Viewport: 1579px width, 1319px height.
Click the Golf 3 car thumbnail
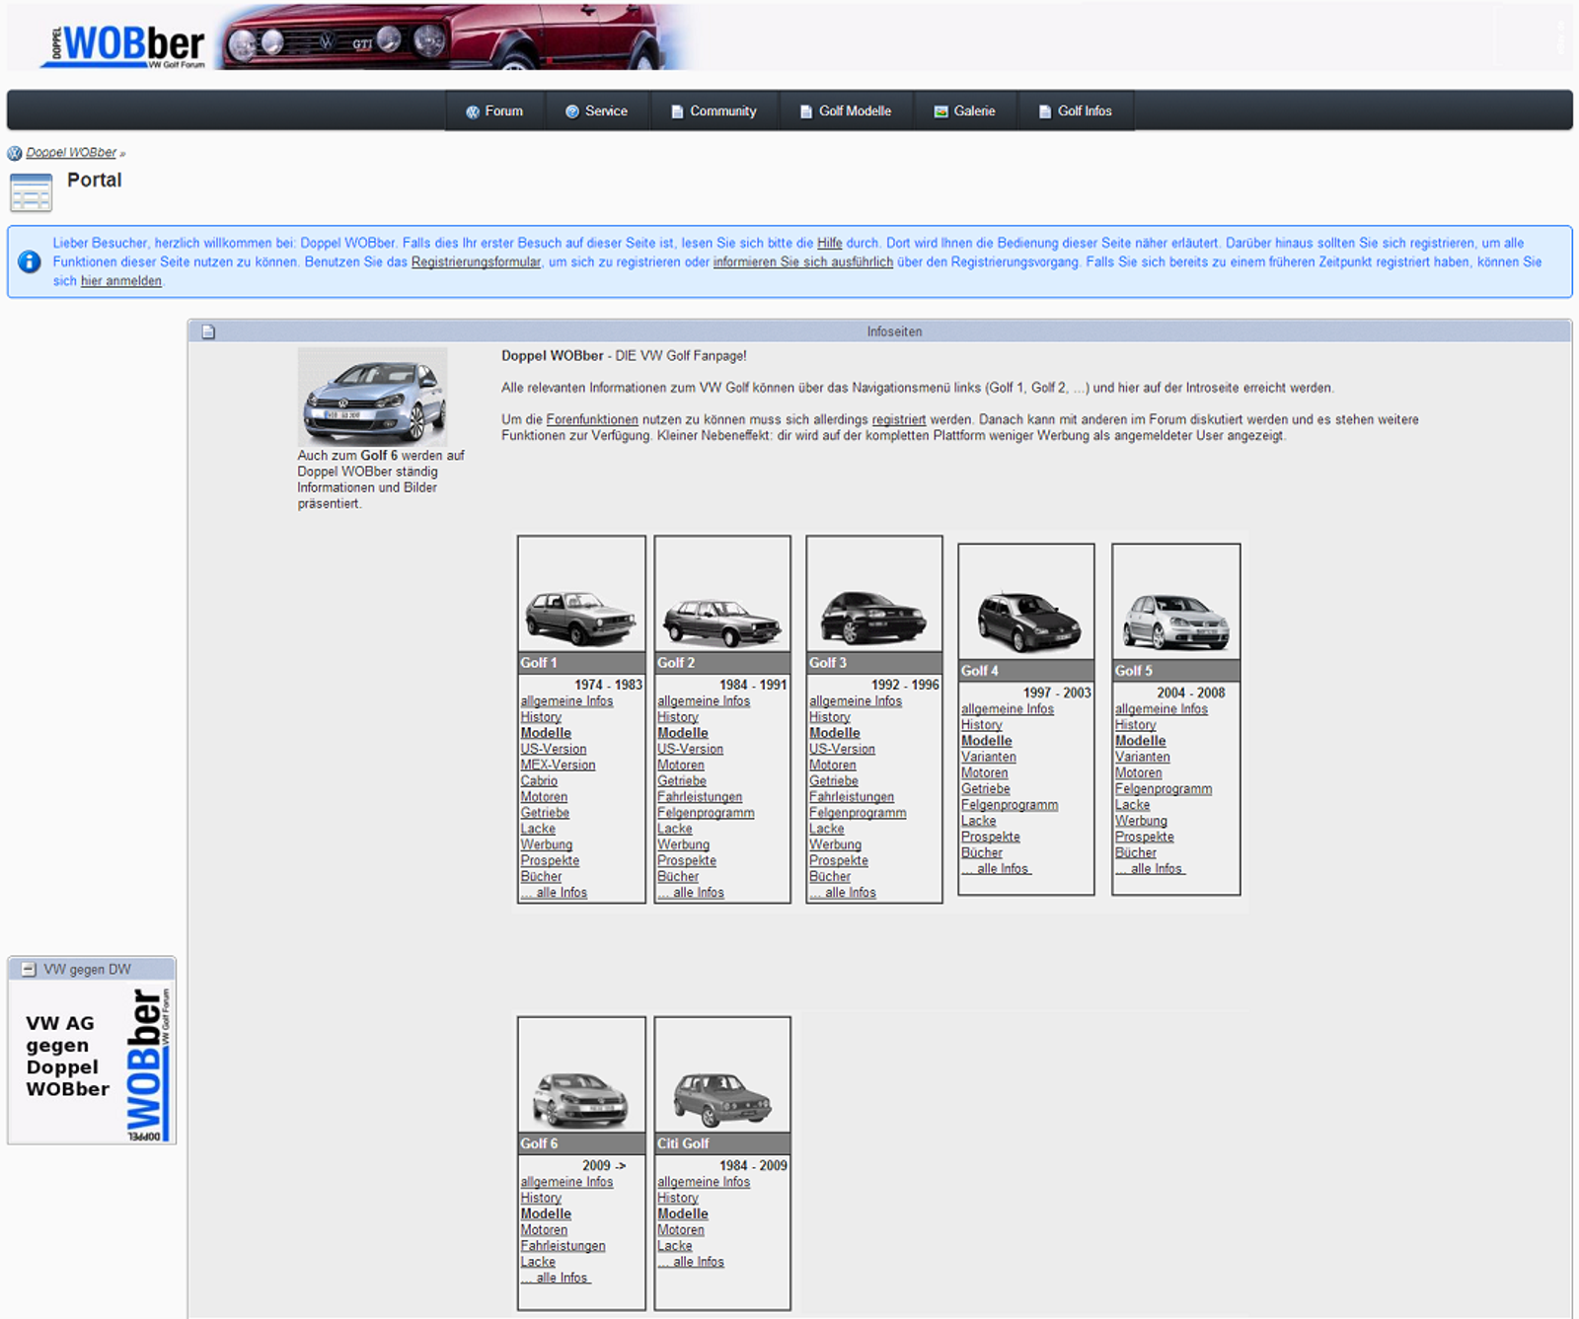(x=873, y=616)
